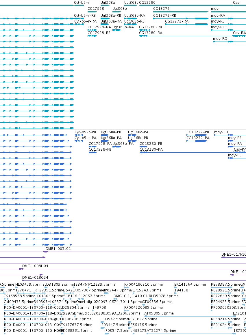
Task: Choose the Ugt36Bc-PA protein label
Action: [138, 132]
